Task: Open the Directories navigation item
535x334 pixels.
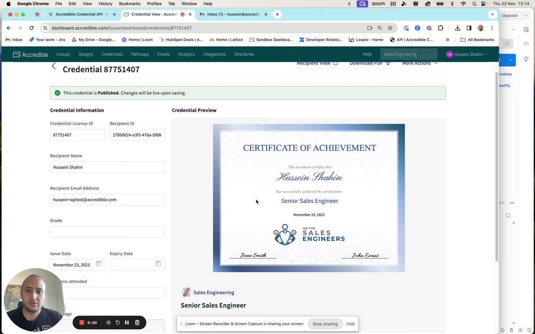Action: pos(244,54)
